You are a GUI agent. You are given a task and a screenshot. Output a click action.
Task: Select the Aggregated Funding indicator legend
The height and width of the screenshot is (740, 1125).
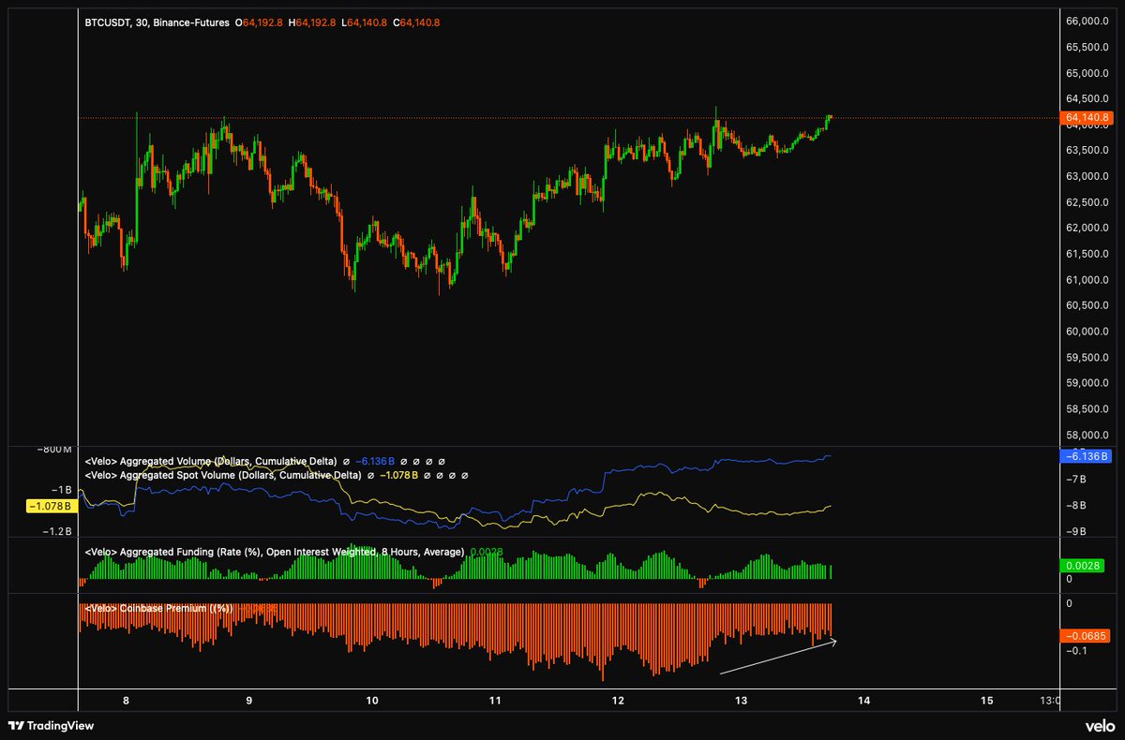pos(275,553)
